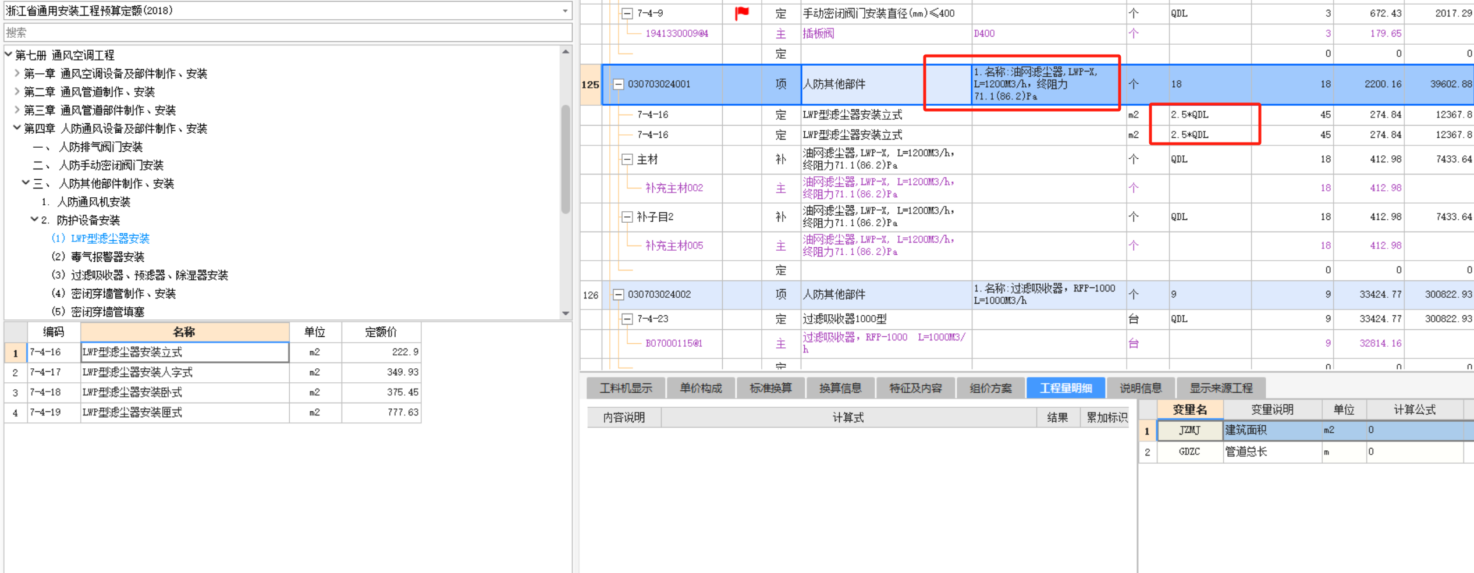Click the 过滤吸收器1000型 quota name cell
This screenshot has height=573, width=1474.
[886, 319]
